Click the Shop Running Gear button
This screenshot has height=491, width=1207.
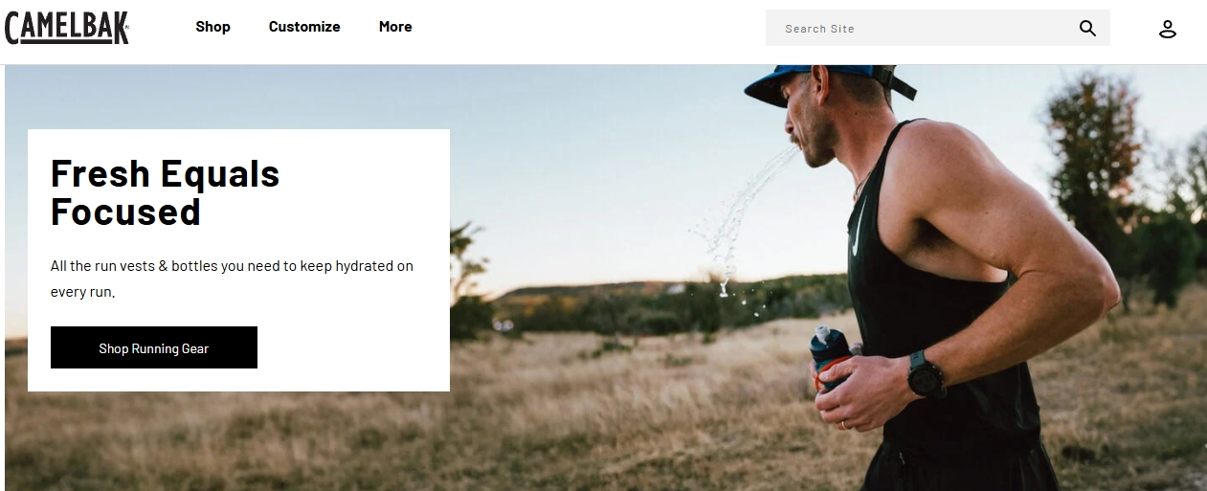click(154, 347)
